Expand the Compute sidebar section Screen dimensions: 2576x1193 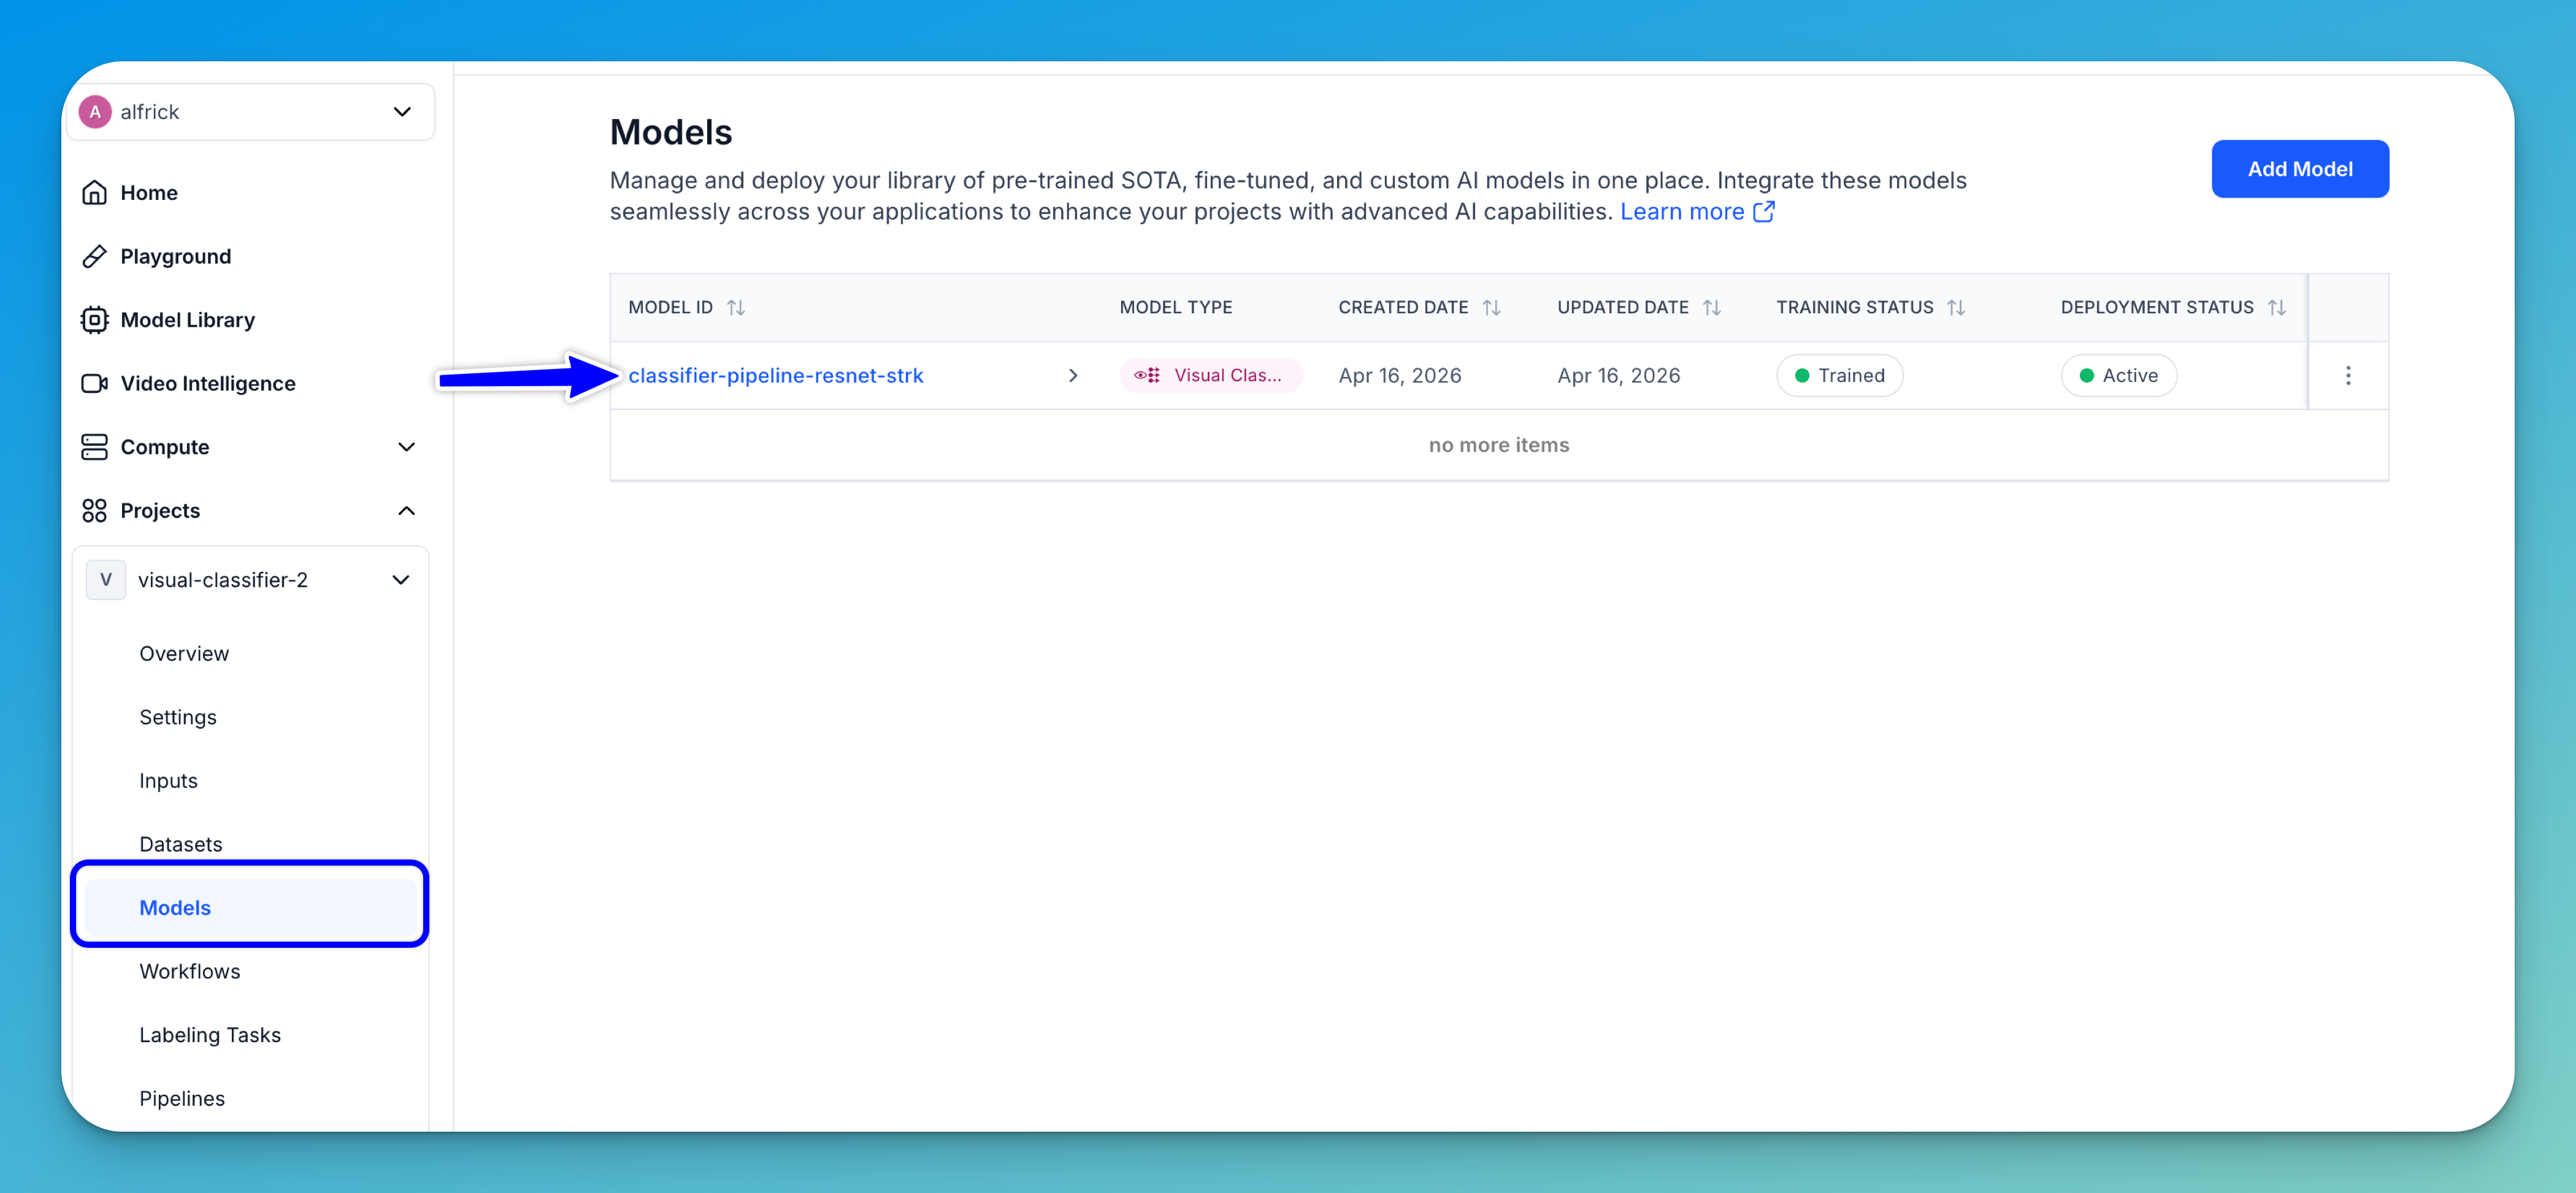point(406,447)
